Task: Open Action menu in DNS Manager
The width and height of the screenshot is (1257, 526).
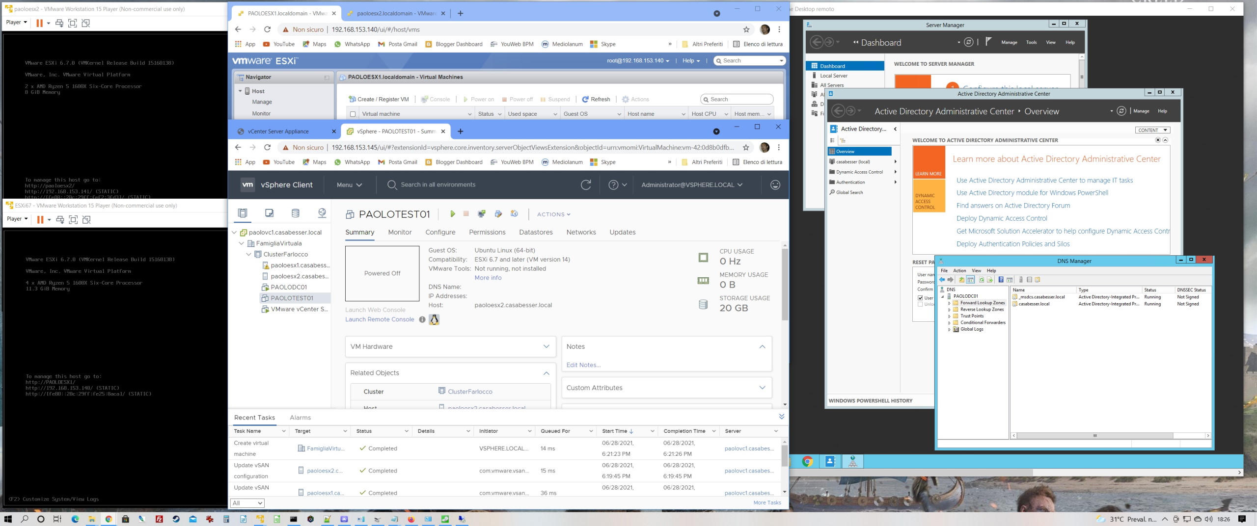Action: [959, 271]
